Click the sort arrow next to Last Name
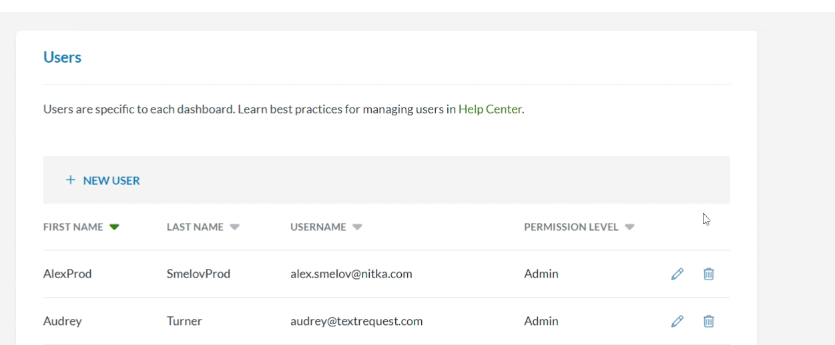 [234, 227]
